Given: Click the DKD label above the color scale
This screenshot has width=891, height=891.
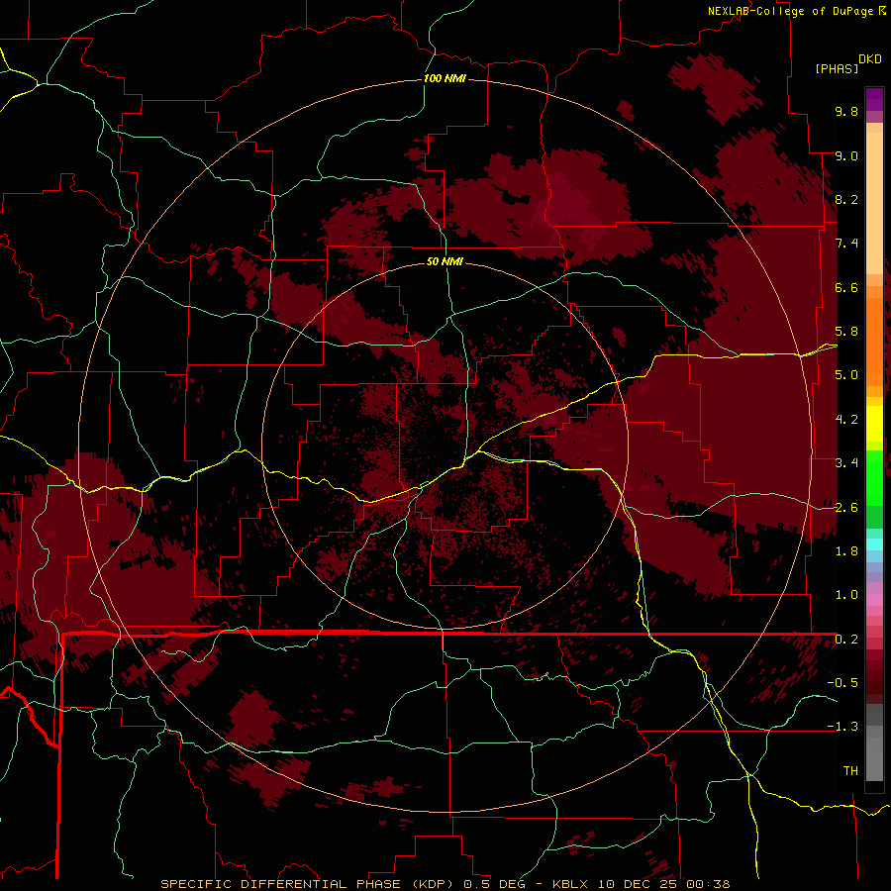Looking at the screenshot, I should (870, 59).
